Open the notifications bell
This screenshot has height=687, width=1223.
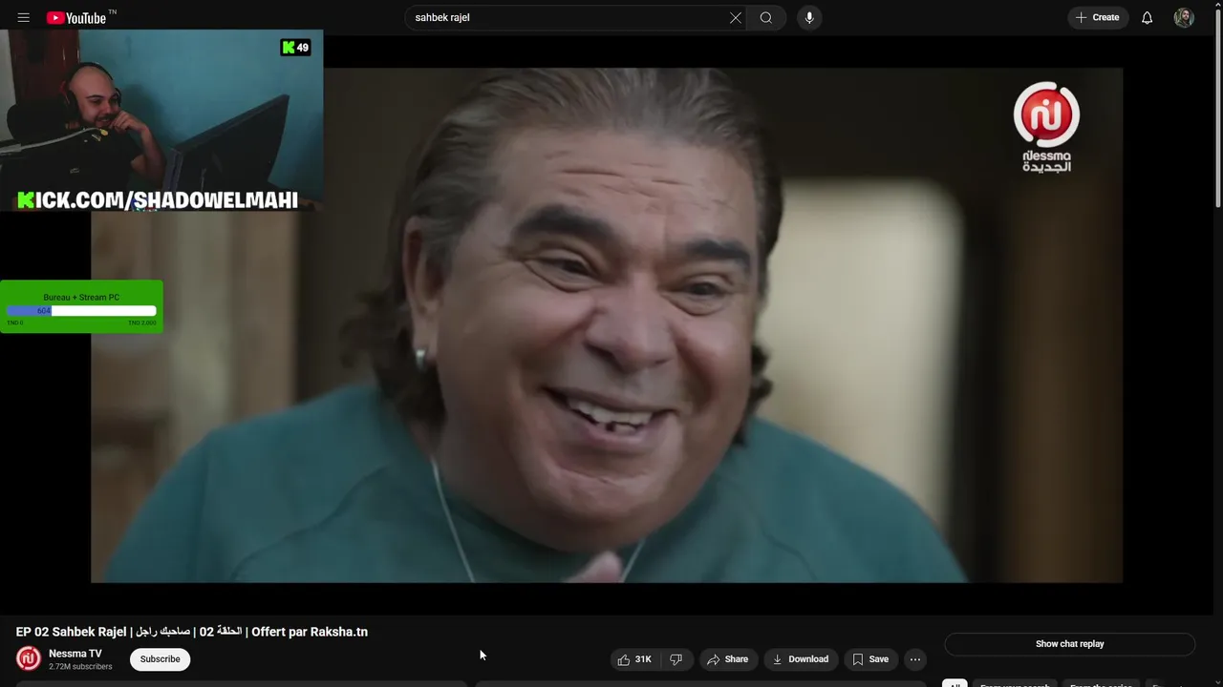(x=1147, y=17)
